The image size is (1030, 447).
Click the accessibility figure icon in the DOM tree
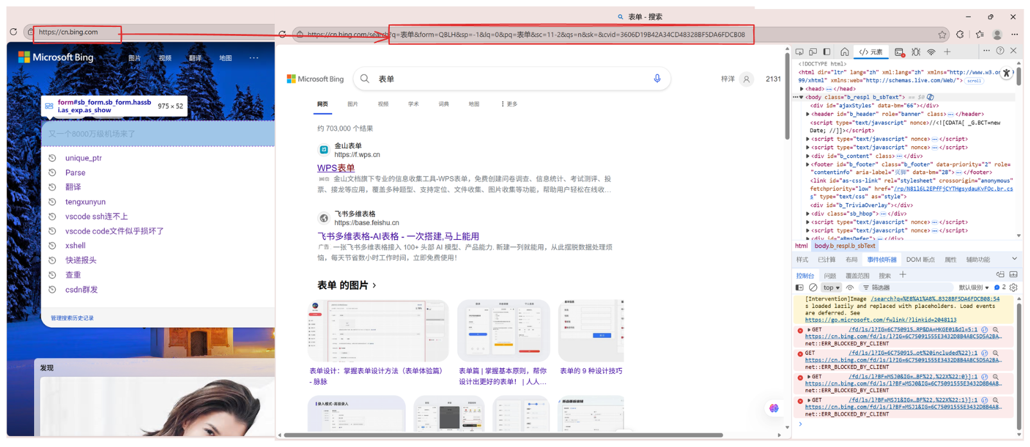[1006, 74]
